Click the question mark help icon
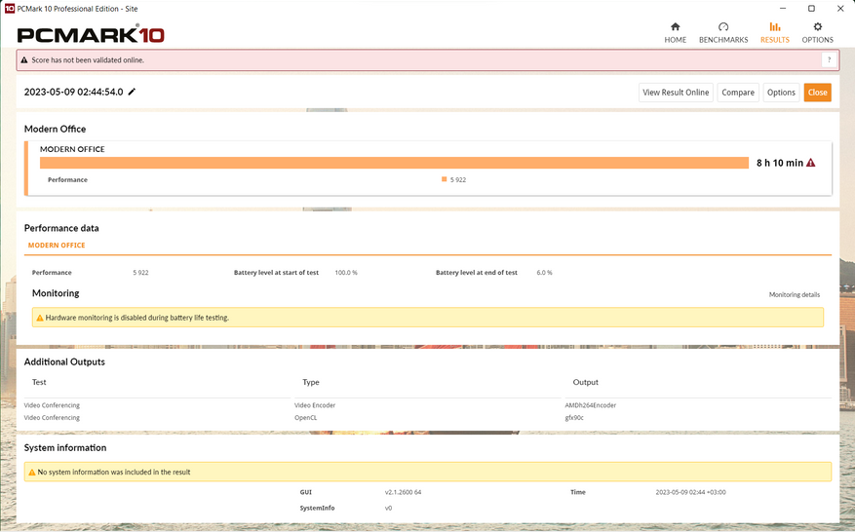The image size is (855, 532). click(829, 60)
